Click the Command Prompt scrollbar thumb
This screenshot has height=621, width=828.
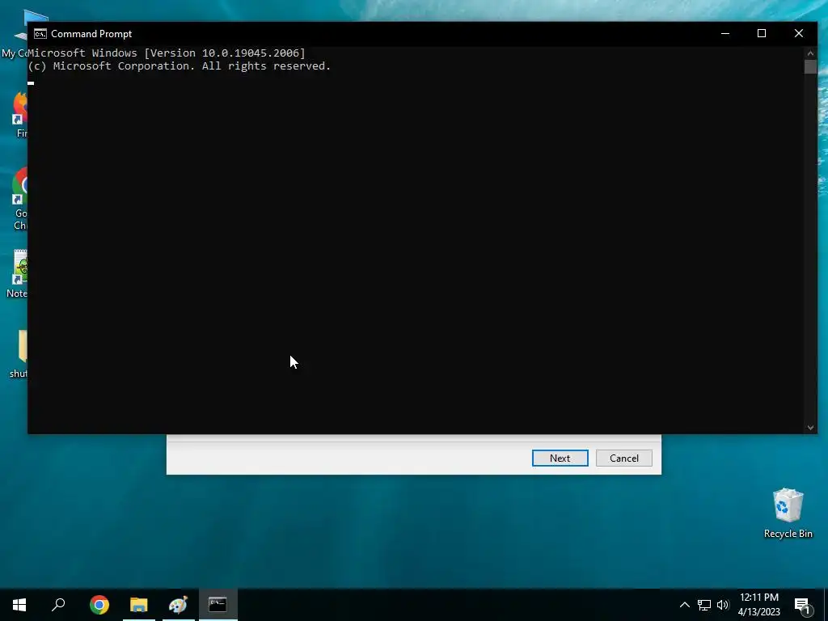point(810,66)
